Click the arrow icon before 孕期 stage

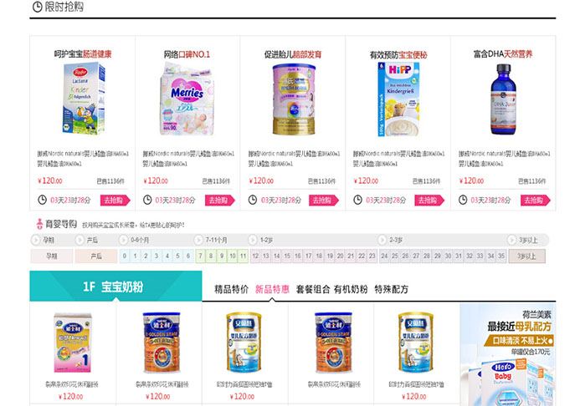coord(35,240)
